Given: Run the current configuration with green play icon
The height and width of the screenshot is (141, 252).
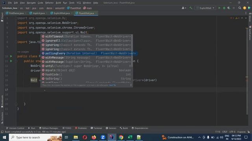Looking at the screenshot, I should pyautogui.click(x=219, y=8).
